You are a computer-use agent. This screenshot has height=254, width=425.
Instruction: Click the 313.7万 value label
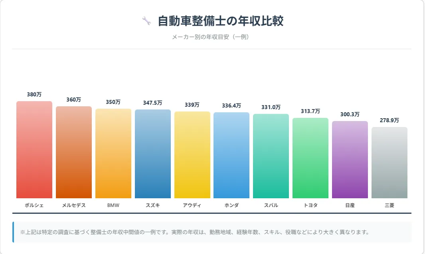(x=310, y=111)
